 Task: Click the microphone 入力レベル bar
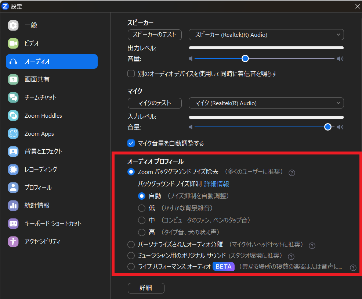click(266, 117)
